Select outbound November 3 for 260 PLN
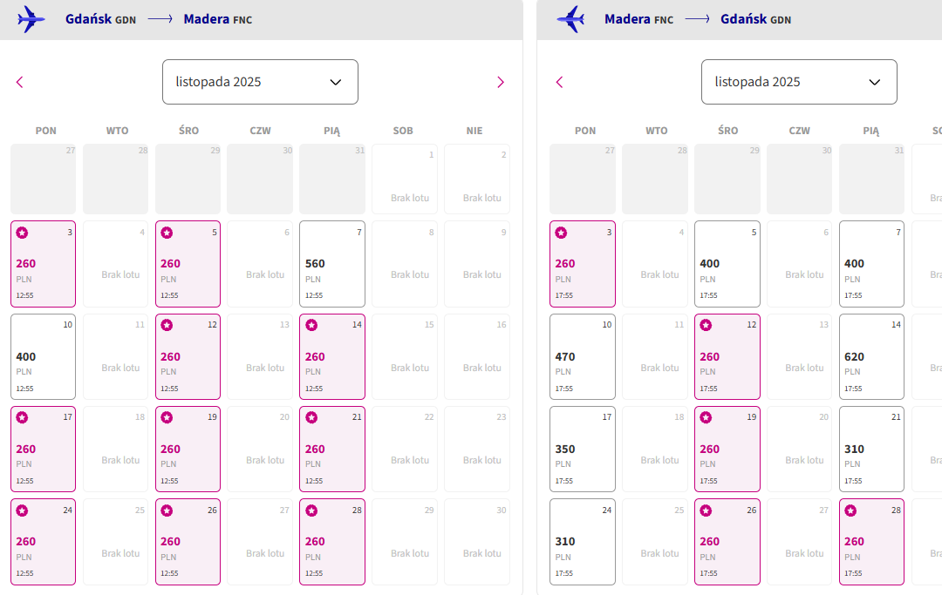Screen dimensions: 942x595 pos(44,264)
